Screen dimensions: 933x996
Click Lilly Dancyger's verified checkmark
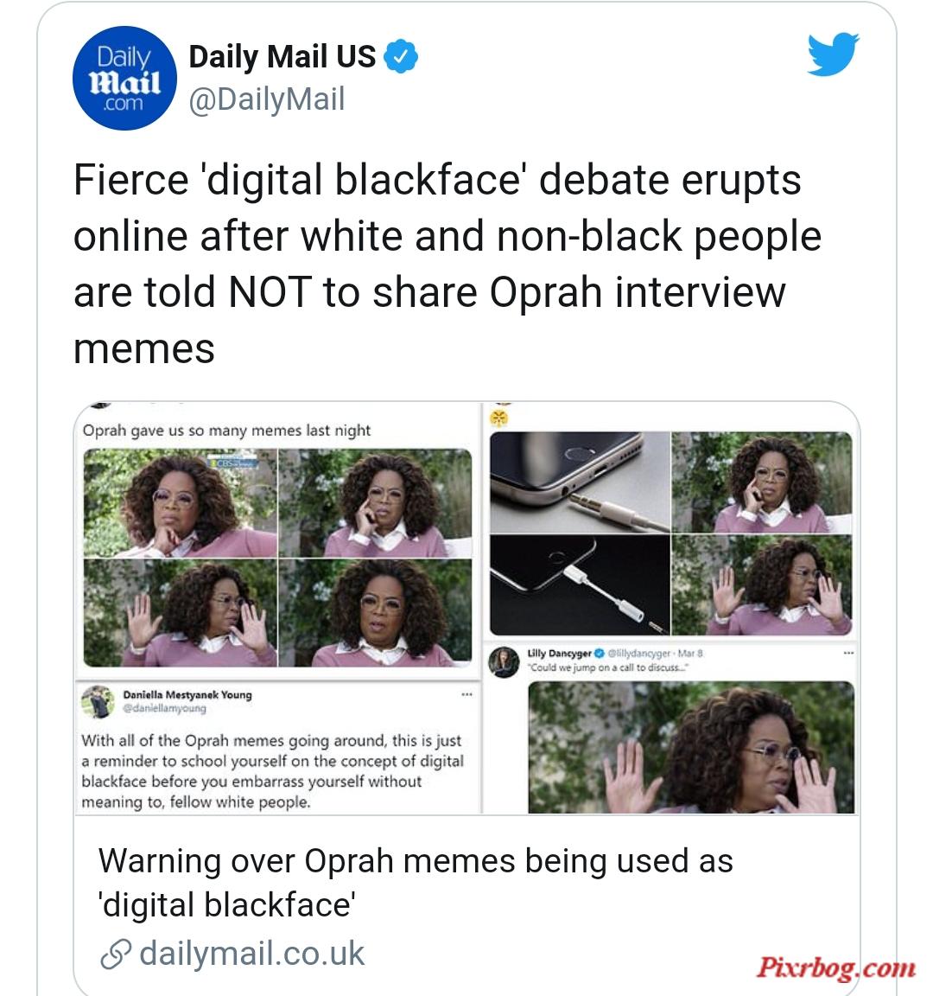pyautogui.click(x=599, y=653)
